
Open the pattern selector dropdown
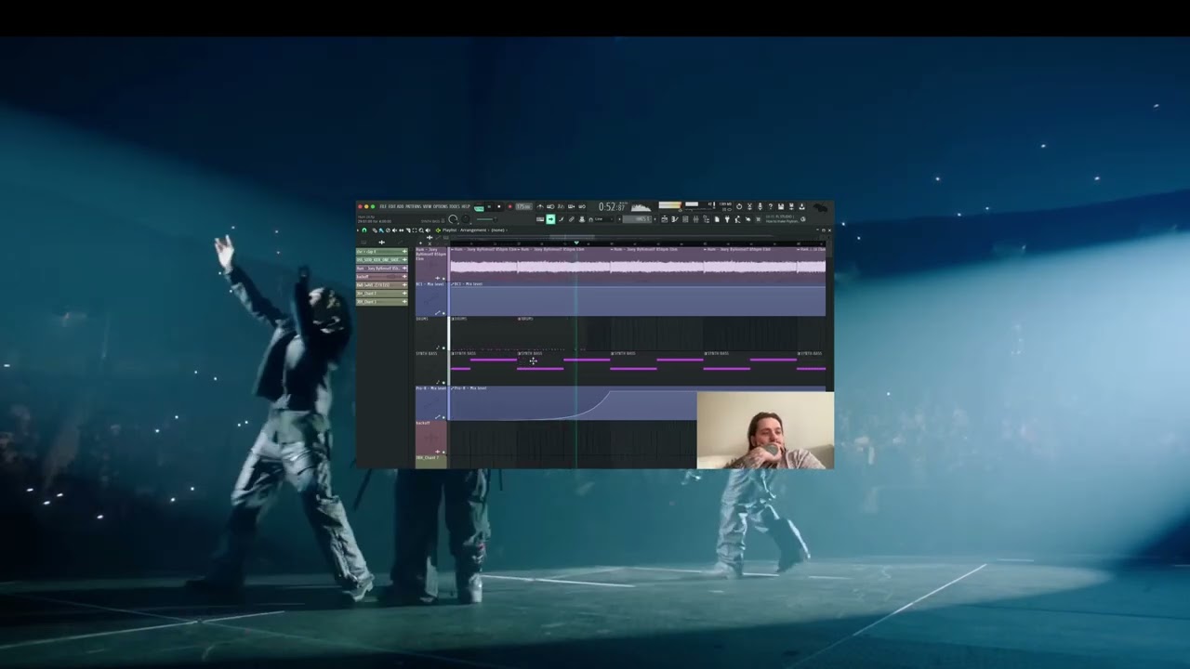tap(638, 219)
